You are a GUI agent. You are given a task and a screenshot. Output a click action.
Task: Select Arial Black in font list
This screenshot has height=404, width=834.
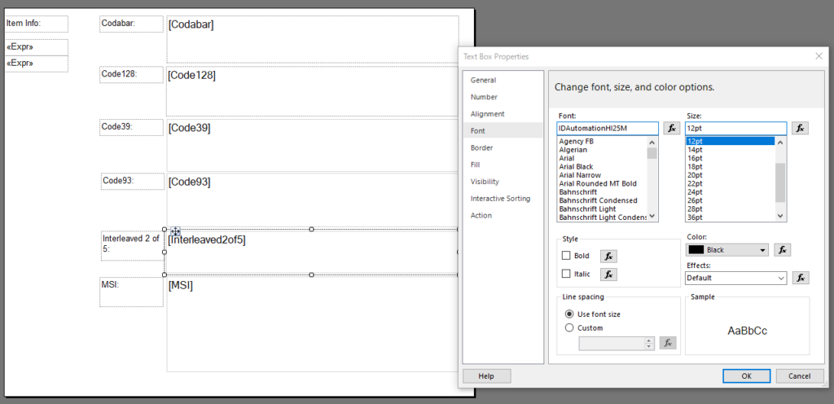pos(576,166)
